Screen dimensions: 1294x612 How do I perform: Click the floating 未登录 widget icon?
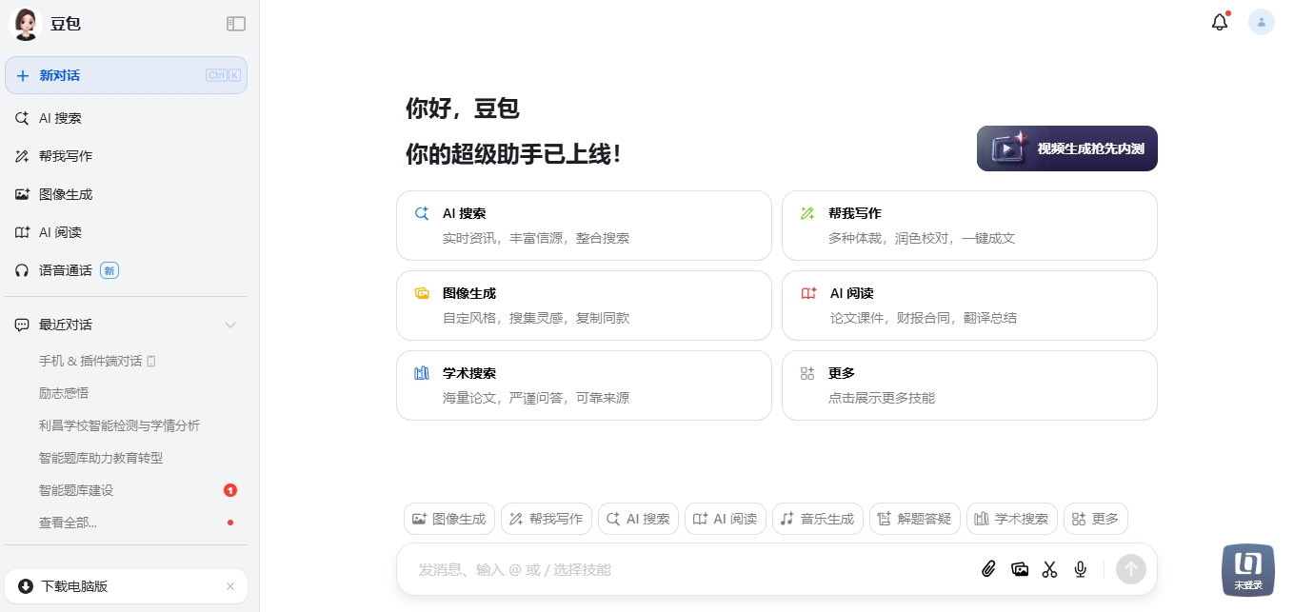click(1248, 569)
